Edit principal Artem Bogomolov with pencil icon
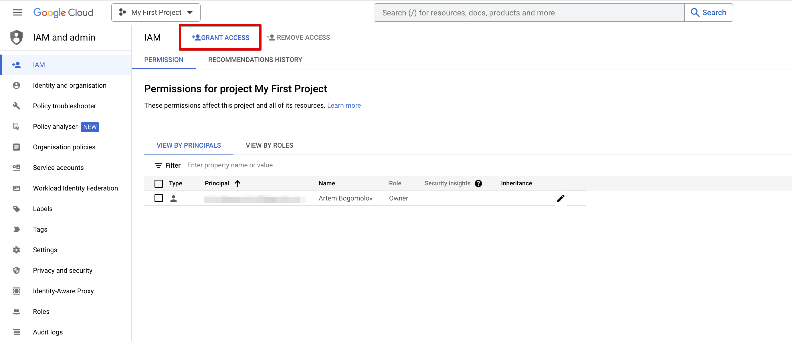This screenshot has width=792, height=341. (x=561, y=198)
